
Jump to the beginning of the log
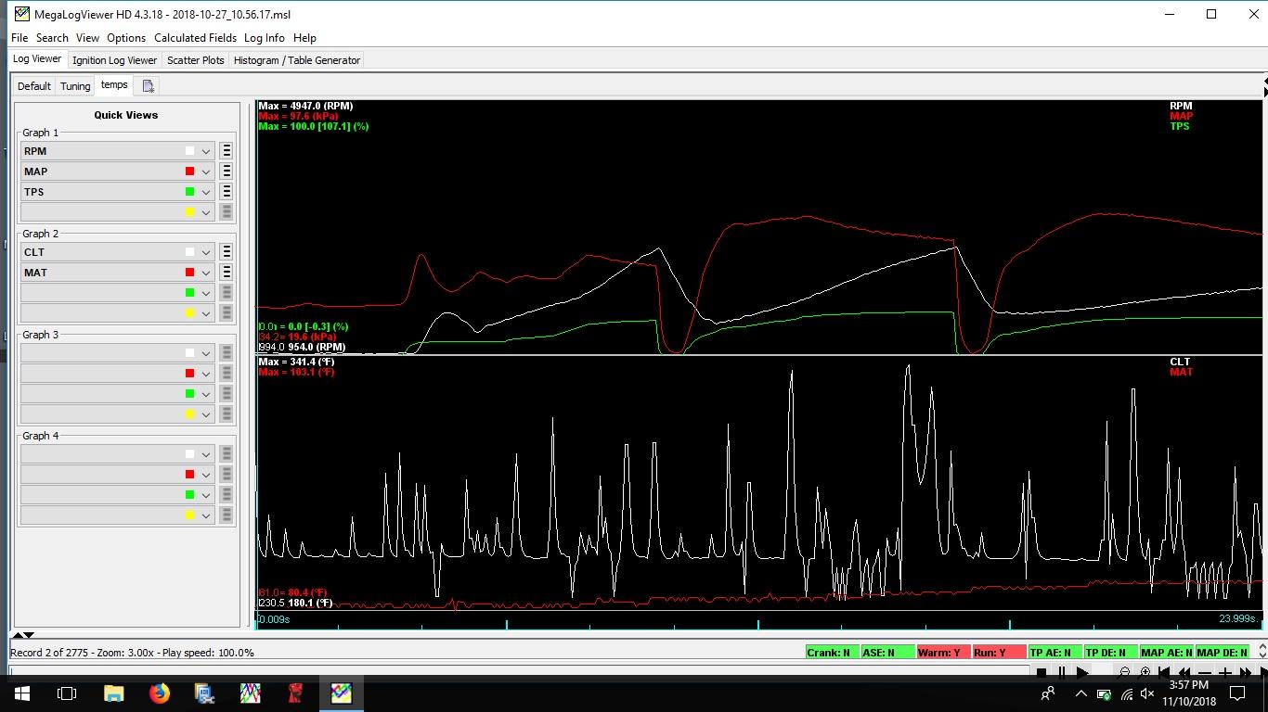coord(1164,673)
